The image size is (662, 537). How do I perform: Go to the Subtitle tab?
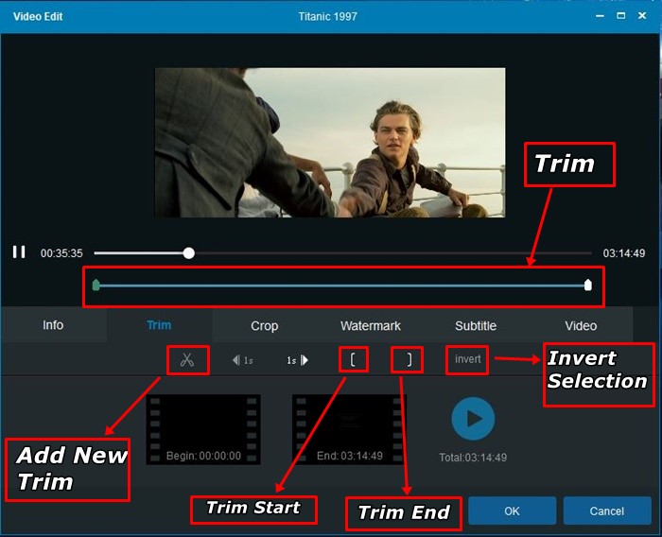pos(476,325)
